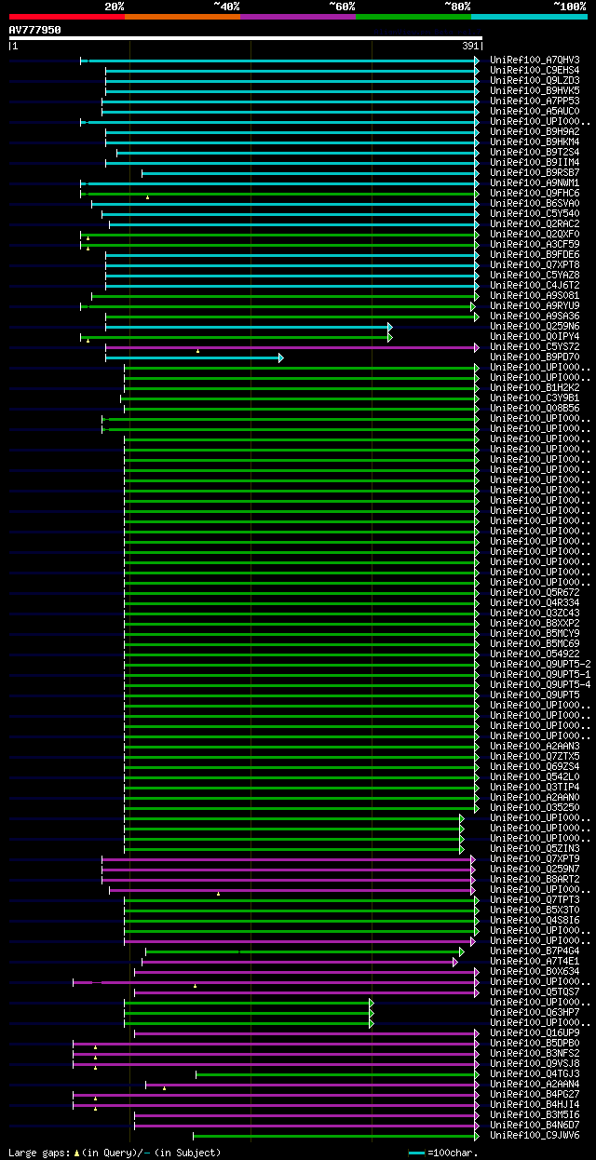Select the UniRef100_Q9FHC6 label

point(535,193)
